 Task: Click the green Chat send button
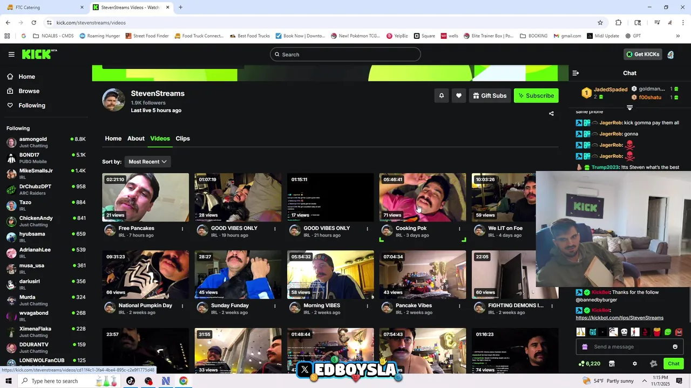673,364
